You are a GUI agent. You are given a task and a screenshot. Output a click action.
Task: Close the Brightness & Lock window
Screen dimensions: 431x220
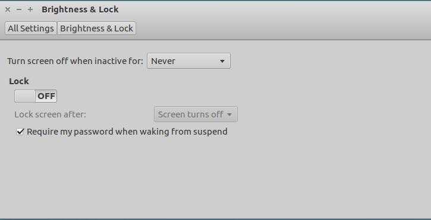8,9
